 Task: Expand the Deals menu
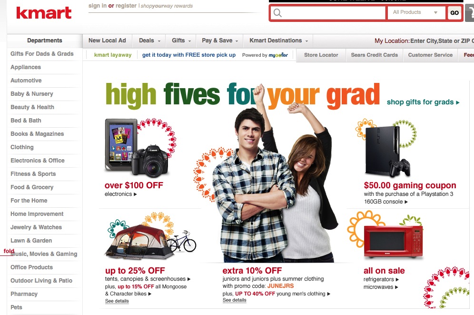(x=149, y=41)
